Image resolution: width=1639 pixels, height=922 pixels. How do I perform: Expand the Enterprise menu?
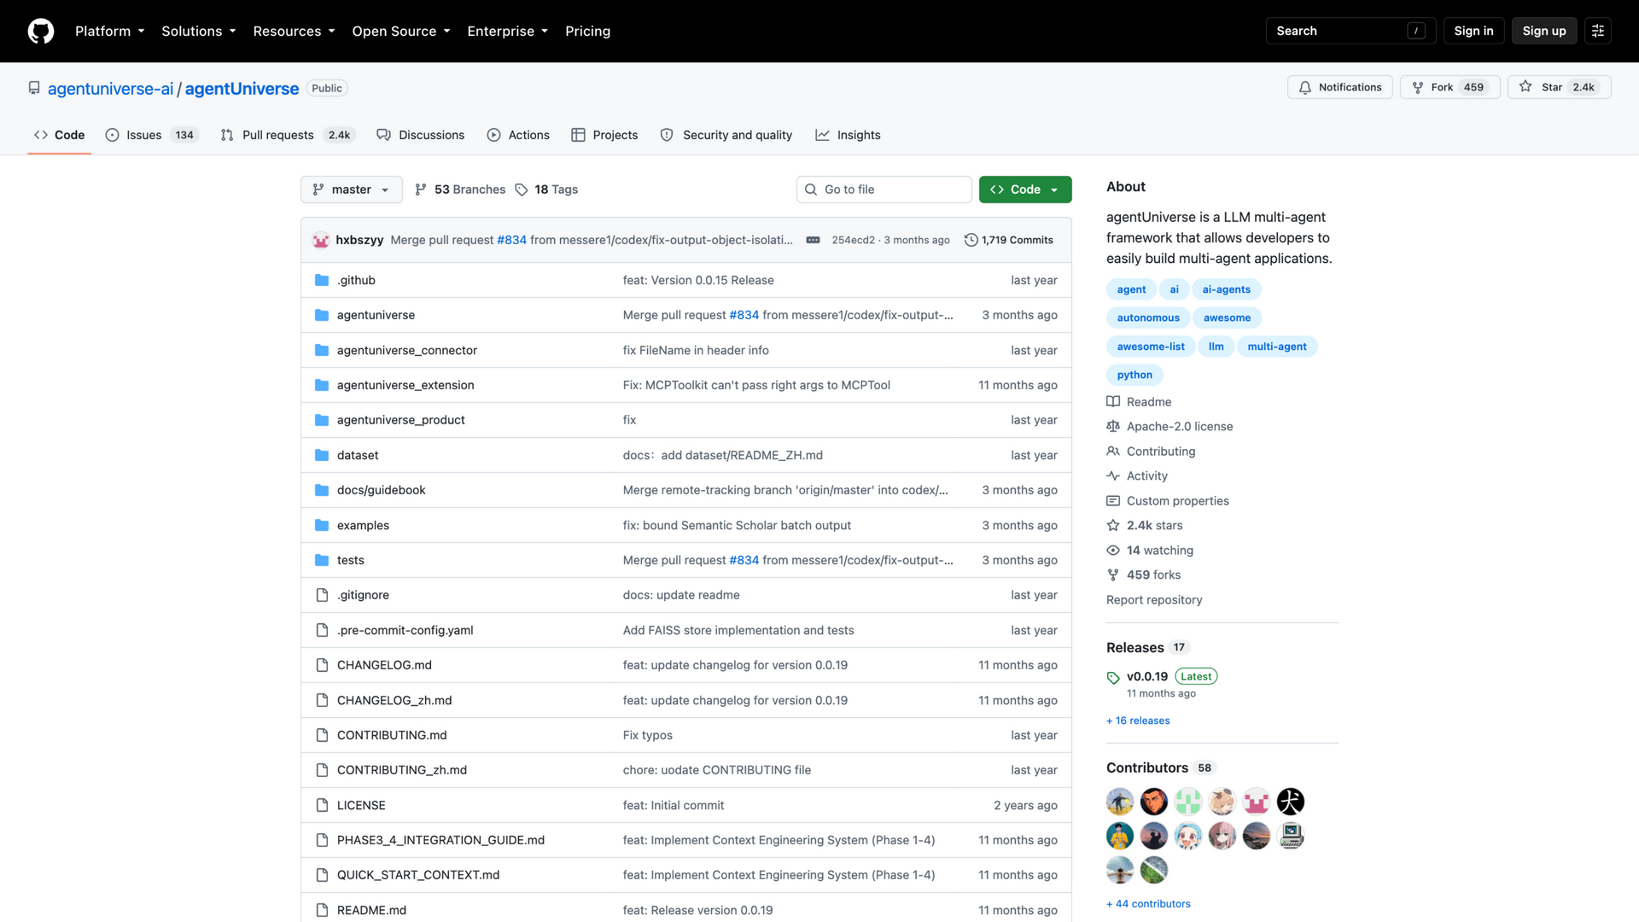(x=507, y=31)
